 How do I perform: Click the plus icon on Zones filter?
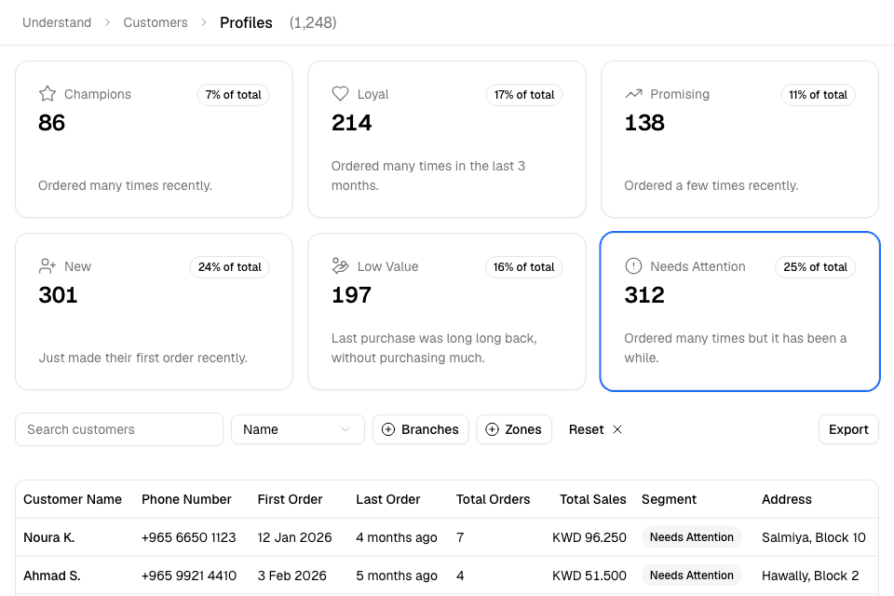[x=492, y=429]
